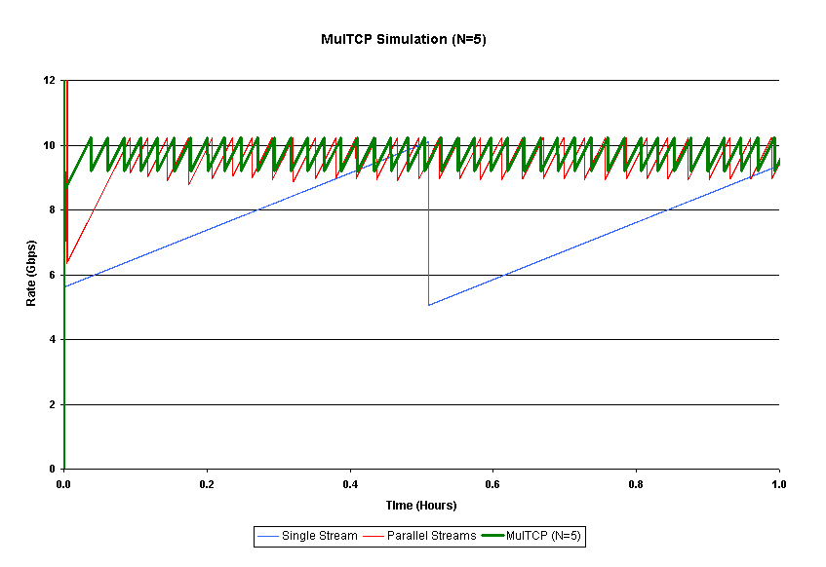The height and width of the screenshot is (567, 826).
Task: Select the Time (Hours) x-axis label
Action: coord(420,506)
